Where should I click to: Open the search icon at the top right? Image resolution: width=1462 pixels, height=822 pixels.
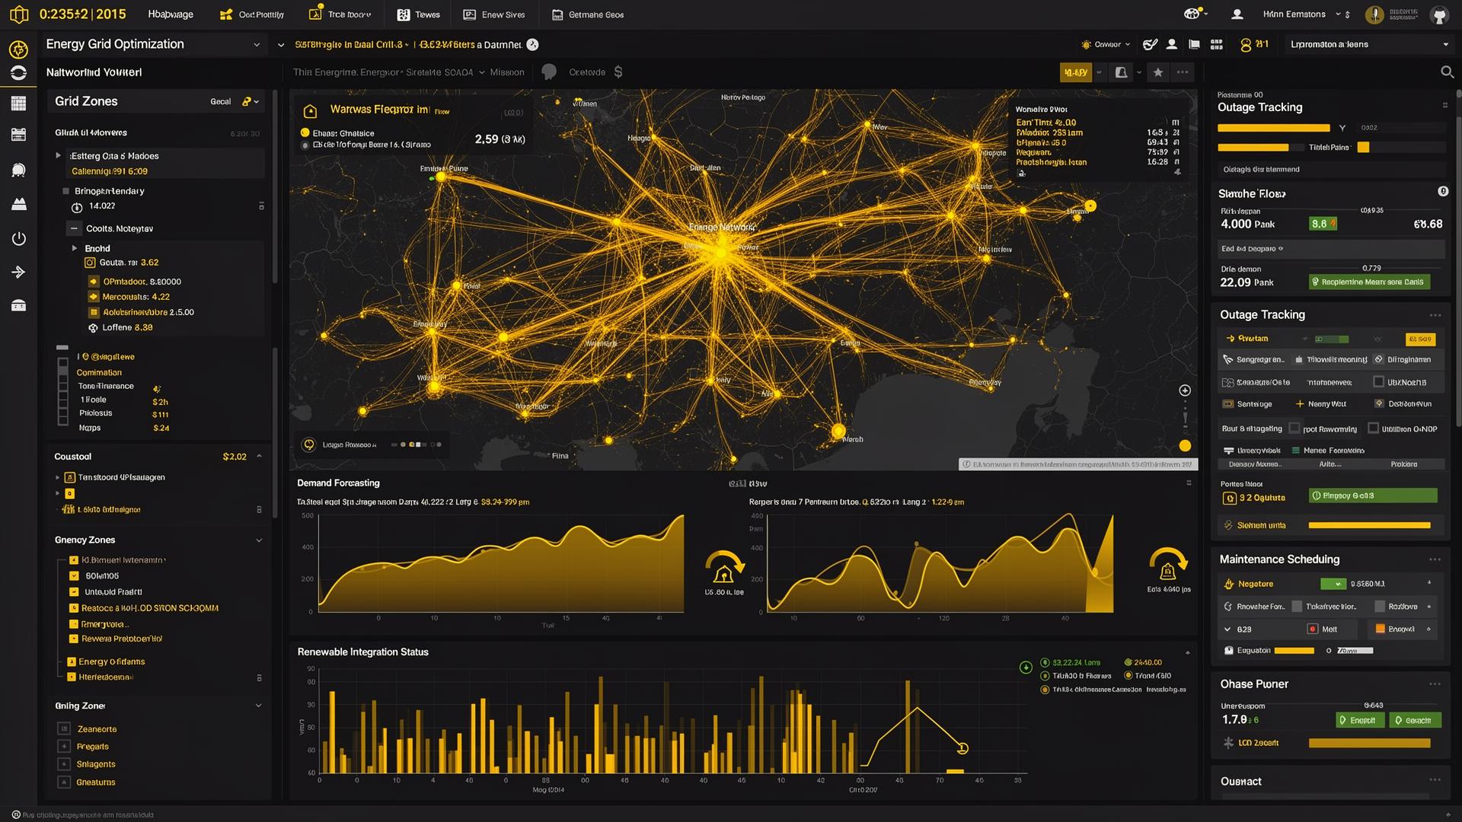pos(1448,72)
